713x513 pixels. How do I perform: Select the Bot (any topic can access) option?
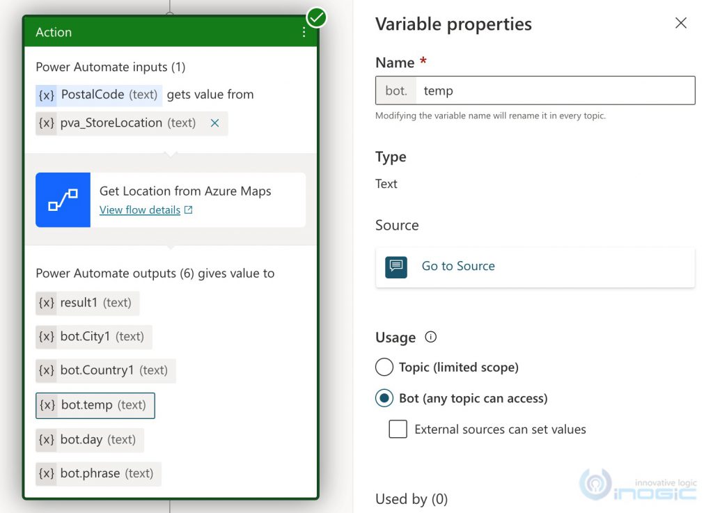coord(384,398)
